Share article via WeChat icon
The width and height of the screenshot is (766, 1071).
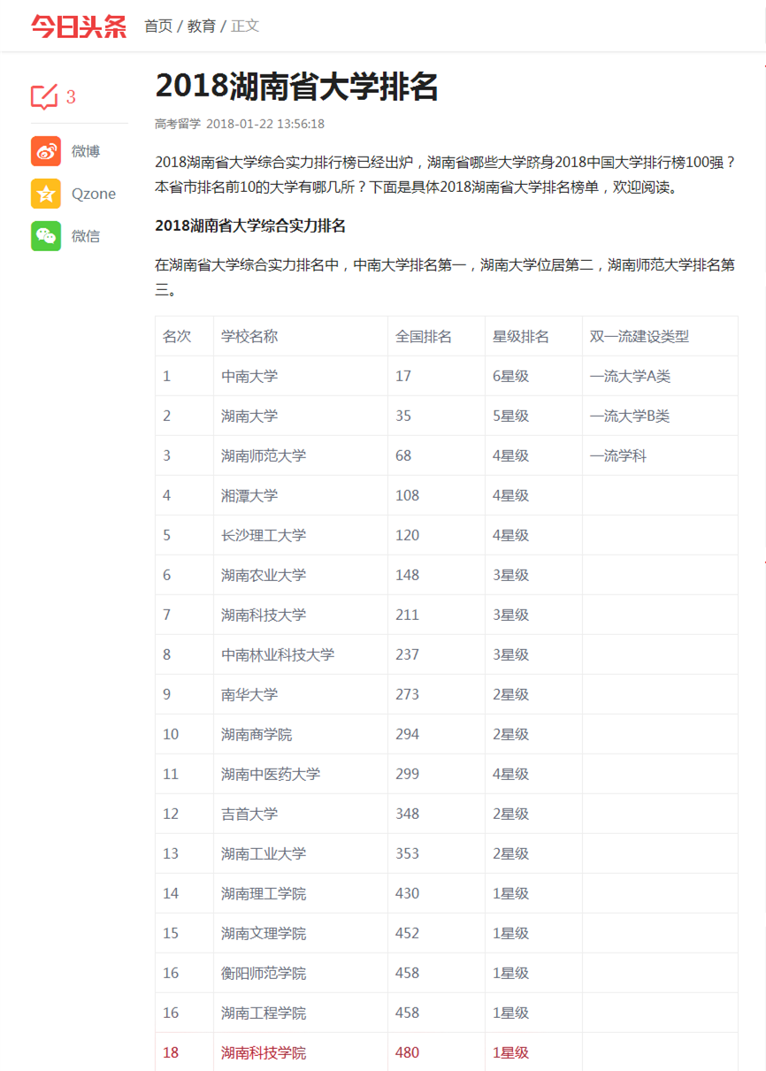tap(46, 236)
